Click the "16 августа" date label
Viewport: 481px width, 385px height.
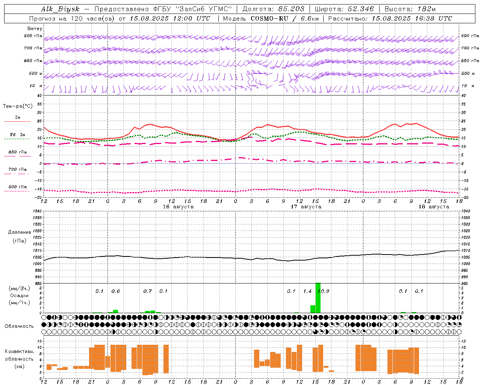point(178,207)
